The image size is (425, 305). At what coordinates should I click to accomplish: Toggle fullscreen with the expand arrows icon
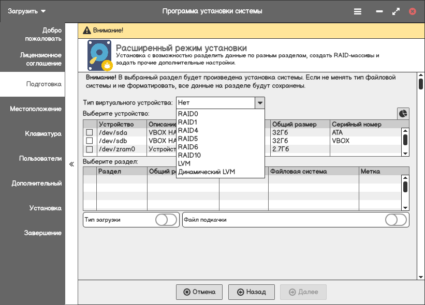pyautogui.click(x=396, y=11)
